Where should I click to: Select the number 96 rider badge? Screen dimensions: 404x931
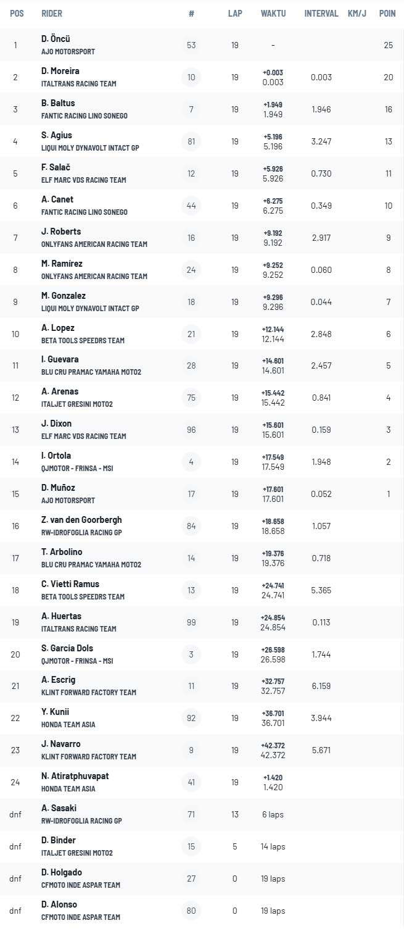pyautogui.click(x=191, y=430)
